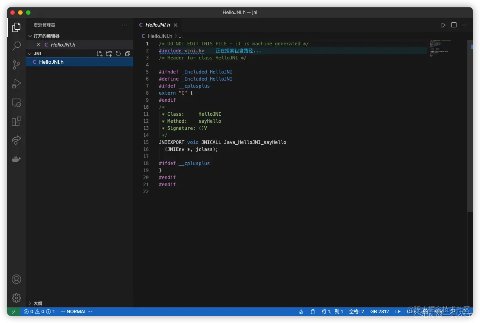Refresh the JNI explorer tree

pyautogui.click(x=118, y=54)
